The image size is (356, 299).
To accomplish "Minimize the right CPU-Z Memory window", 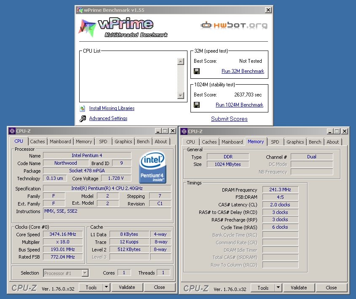I will (x=330, y=131).
